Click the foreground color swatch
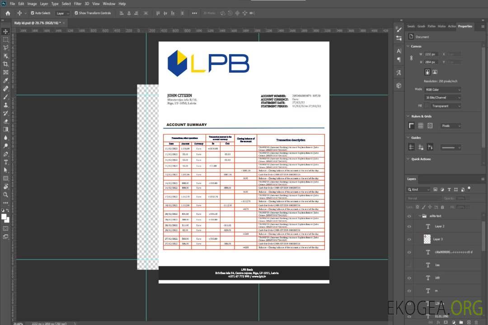The image size is (488, 325). (x=4, y=217)
